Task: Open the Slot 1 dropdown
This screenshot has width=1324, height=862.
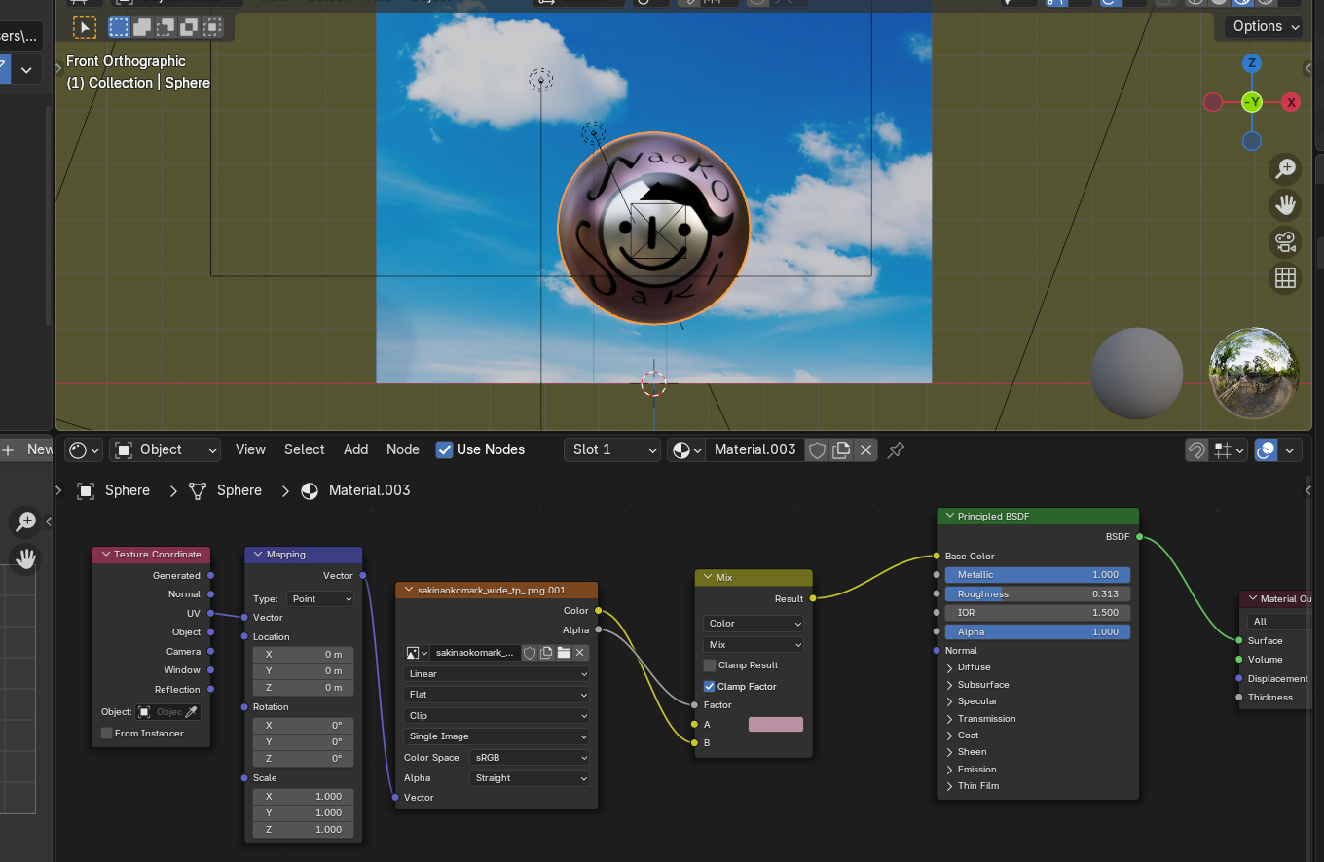Action: tap(612, 449)
